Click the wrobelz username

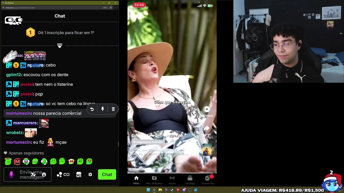click(x=15, y=133)
